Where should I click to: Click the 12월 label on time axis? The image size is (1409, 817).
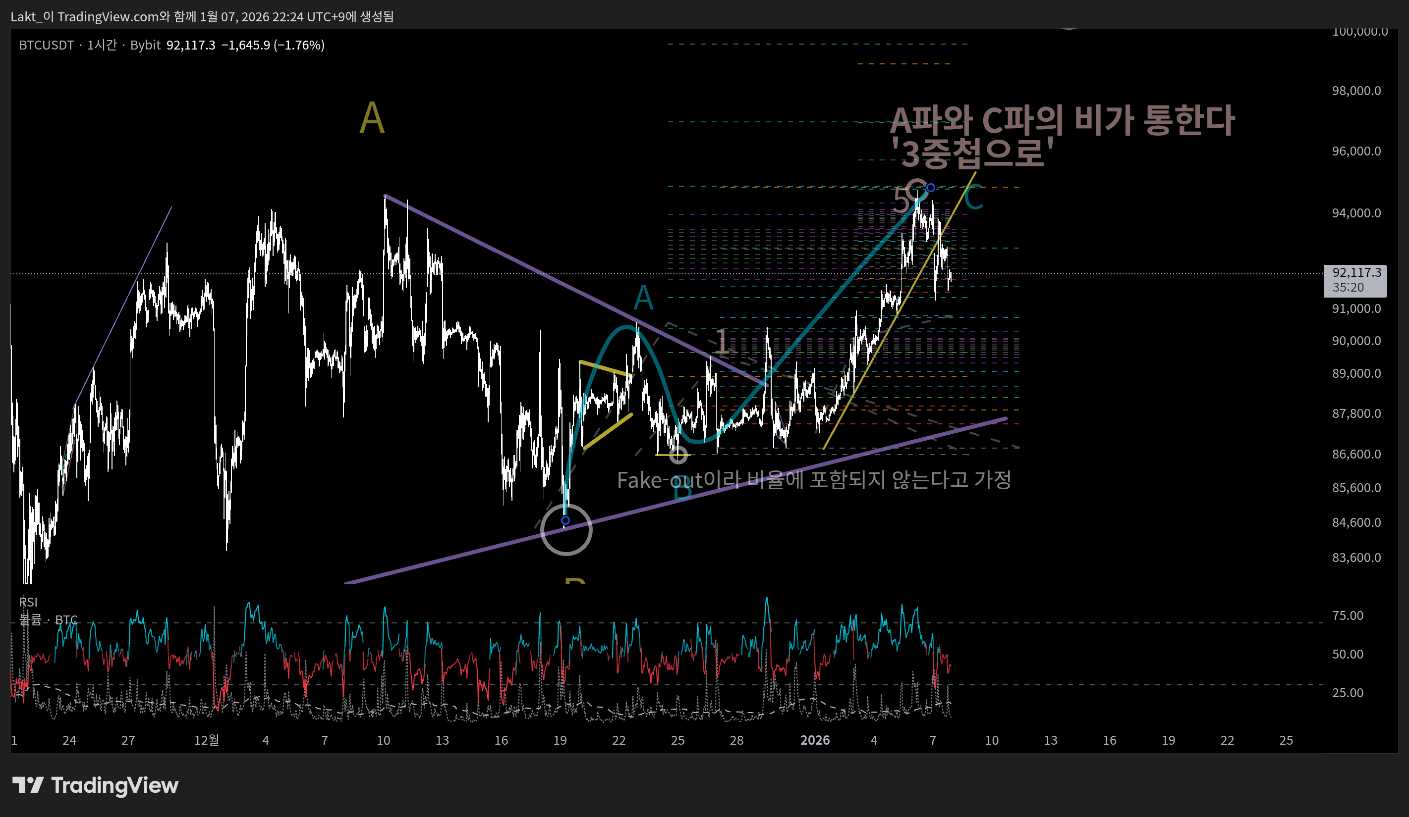206,740
